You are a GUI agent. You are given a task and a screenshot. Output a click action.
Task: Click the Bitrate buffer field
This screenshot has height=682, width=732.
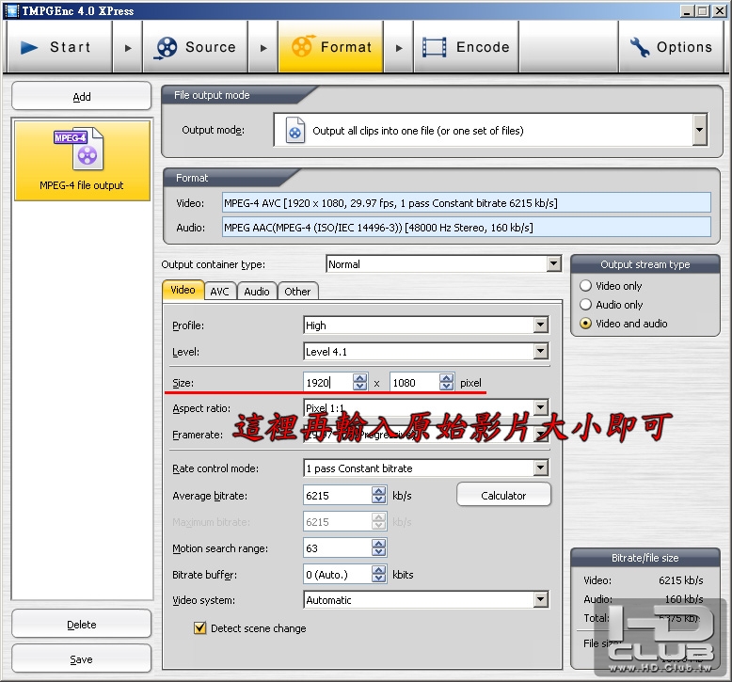(x=337, y=574)
